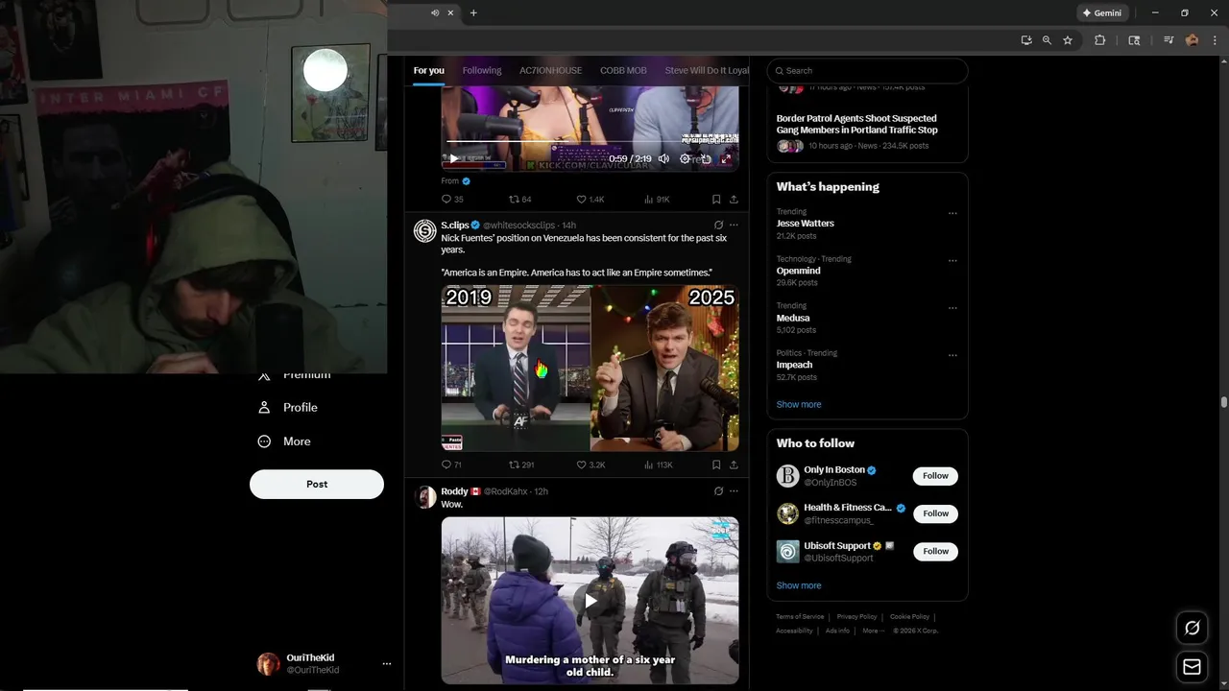The width and height of the screenshot is (1229, 691).
Task: Switch to the For you tab
Action: point(428,70)
